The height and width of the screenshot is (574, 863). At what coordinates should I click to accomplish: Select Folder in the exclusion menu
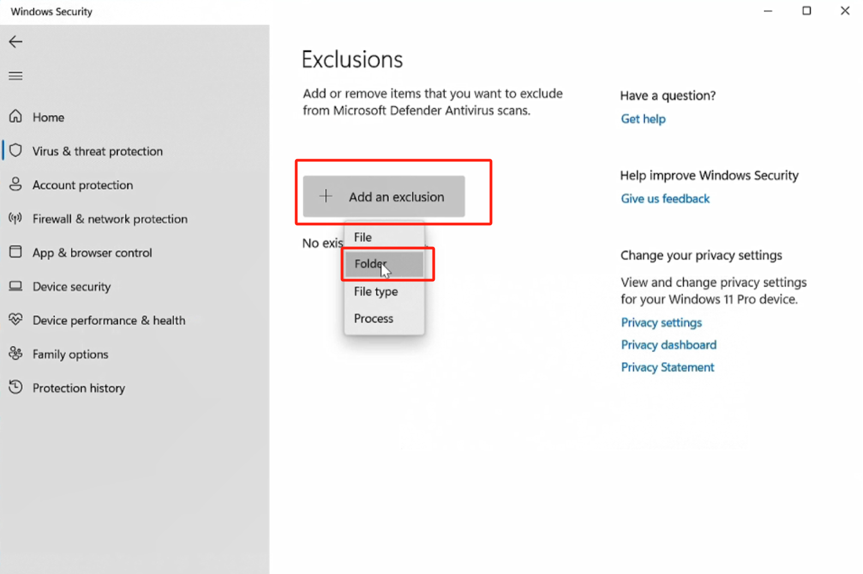(x=370, y=264)
